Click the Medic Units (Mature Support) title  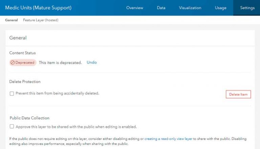pos(38,8)
